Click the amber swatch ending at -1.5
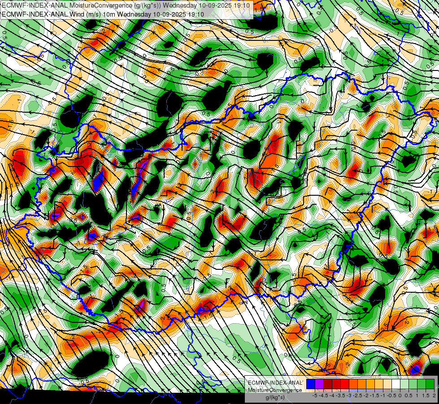The height and width of the screenshot is (404, 439). click(x=370, y=384)
